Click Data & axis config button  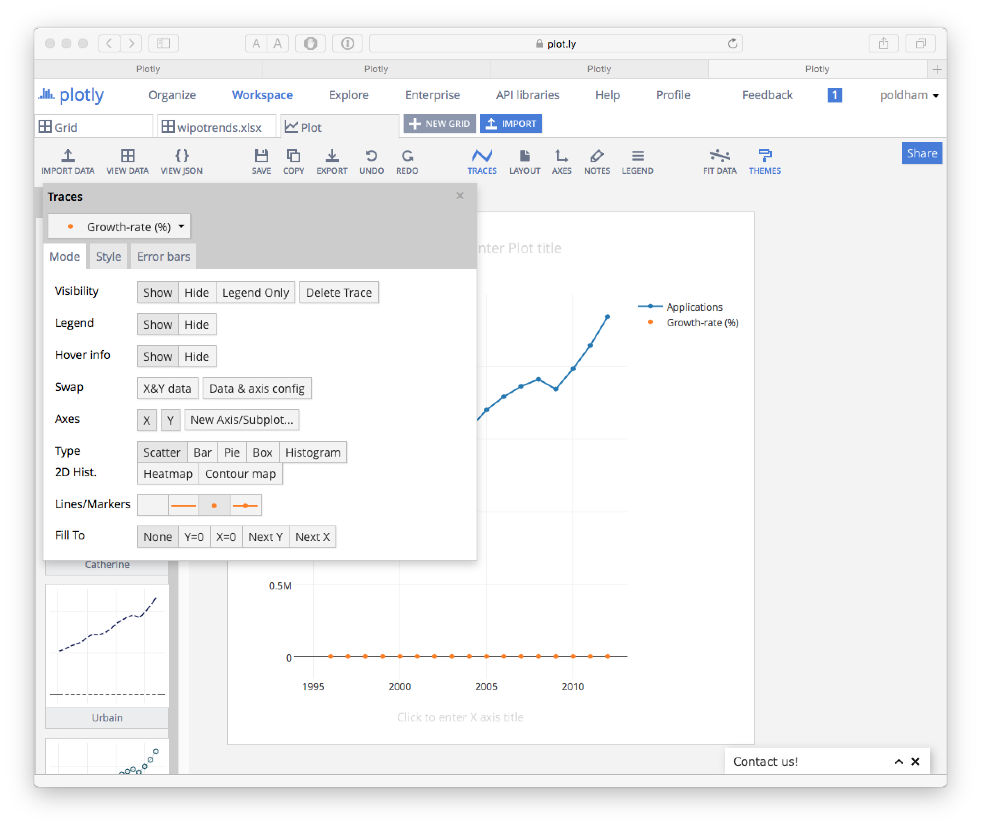click(256, 388)
